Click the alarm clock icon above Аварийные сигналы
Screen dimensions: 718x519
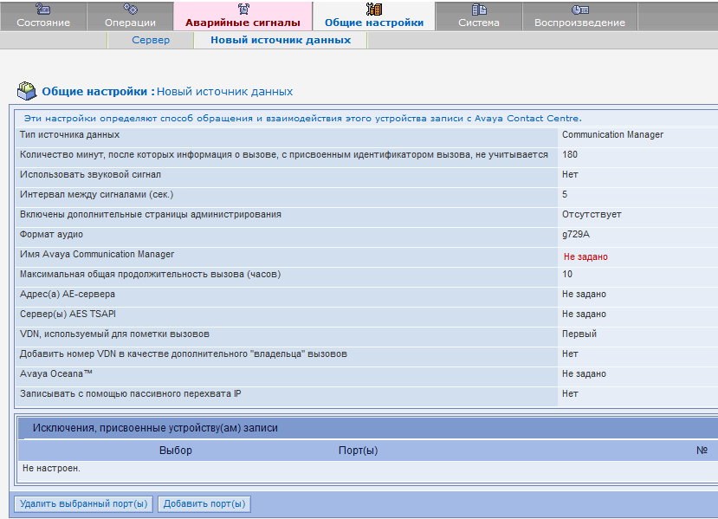pyautogui.click(x=243, y=9)
